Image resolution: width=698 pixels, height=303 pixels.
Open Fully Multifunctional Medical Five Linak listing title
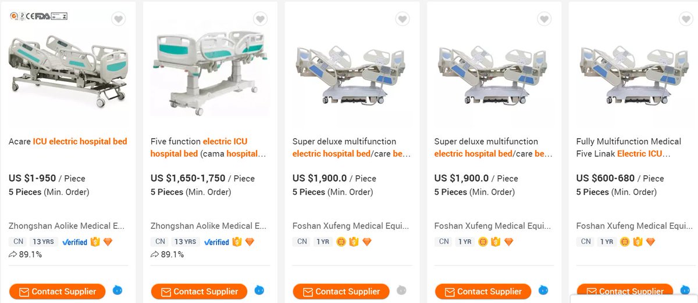coord(629,147)
